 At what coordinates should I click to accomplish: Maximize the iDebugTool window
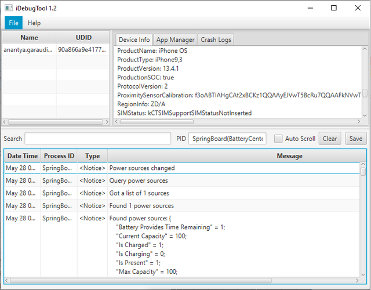click(334, 8)
